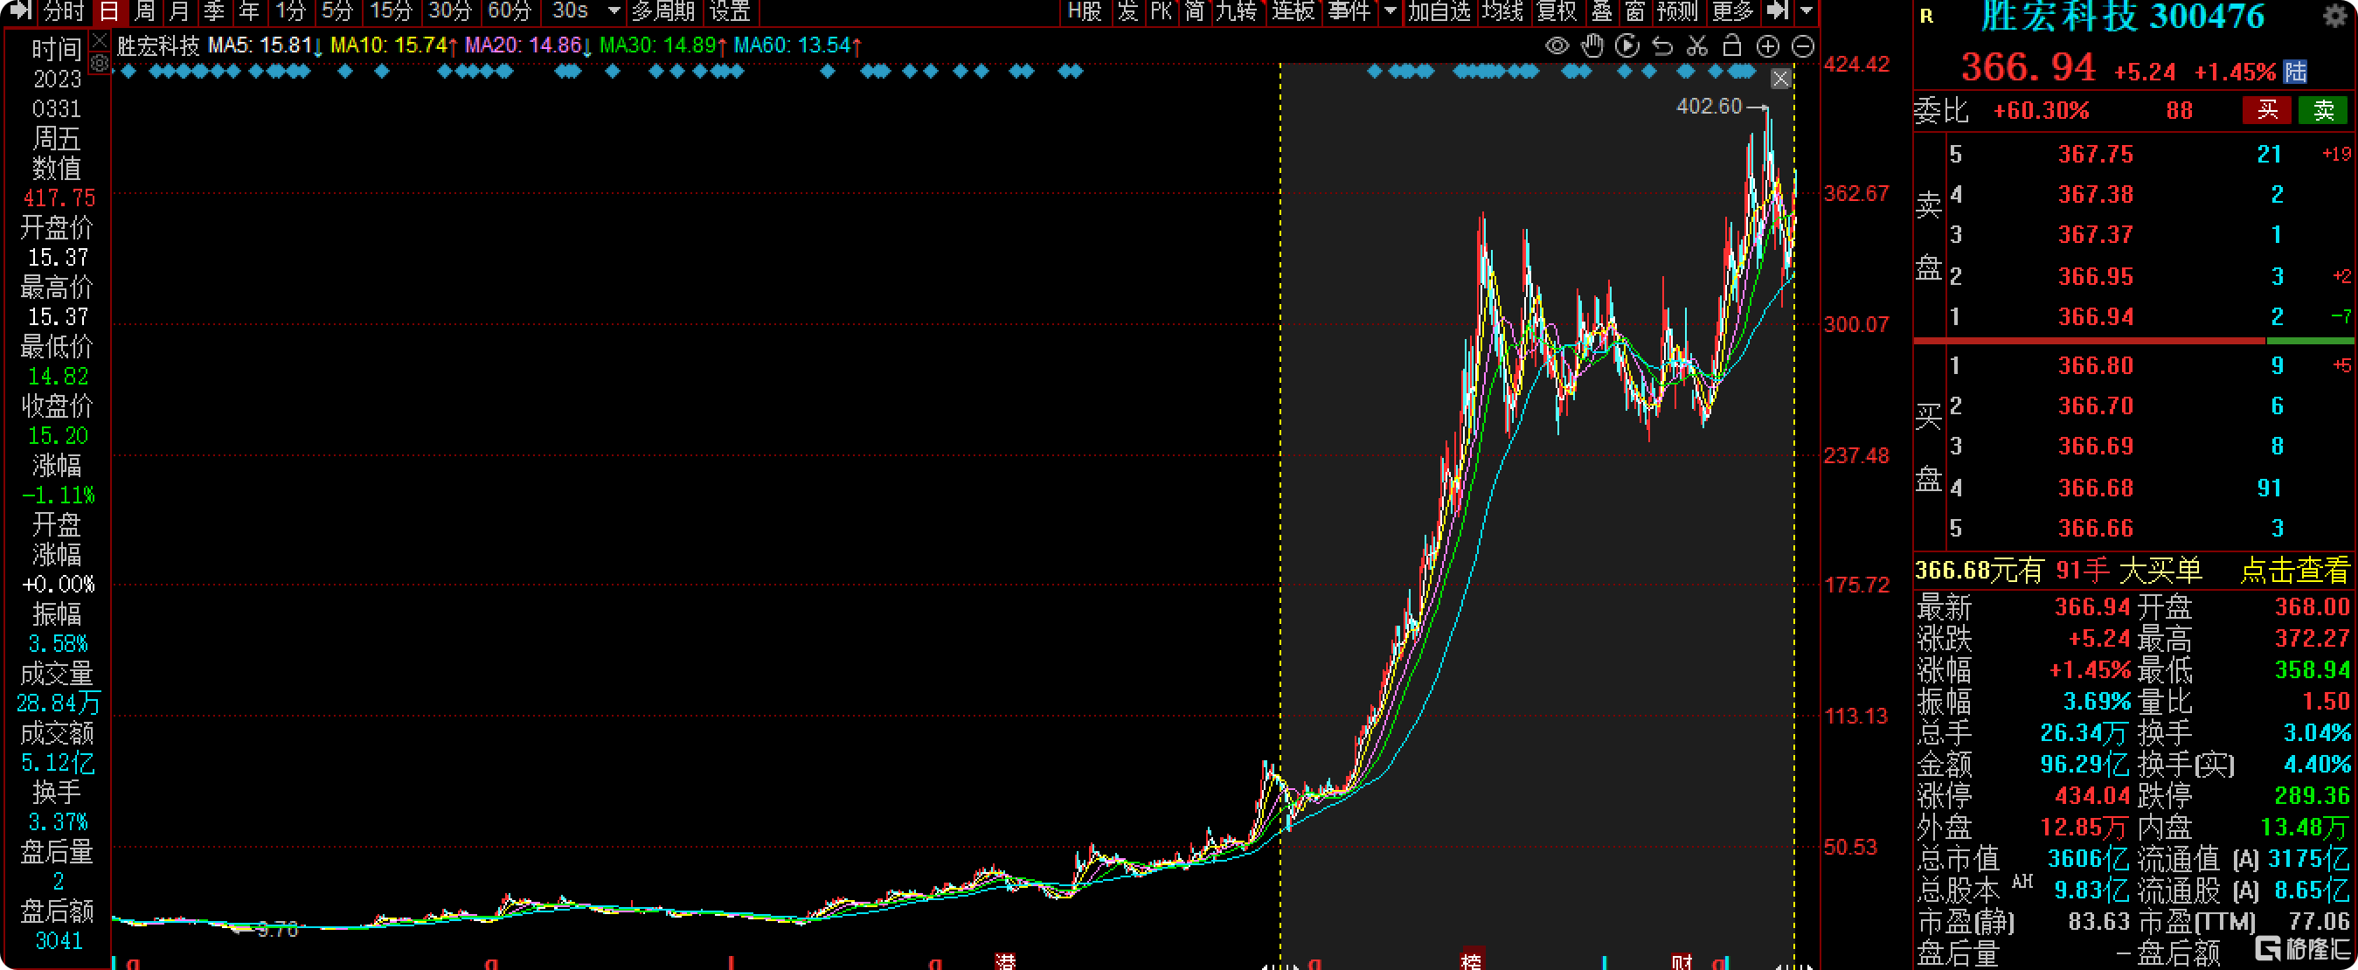This screenshot has width=2358, height=970.
Task: Select the hand pan tool
Action: (x=1592, y=45)
